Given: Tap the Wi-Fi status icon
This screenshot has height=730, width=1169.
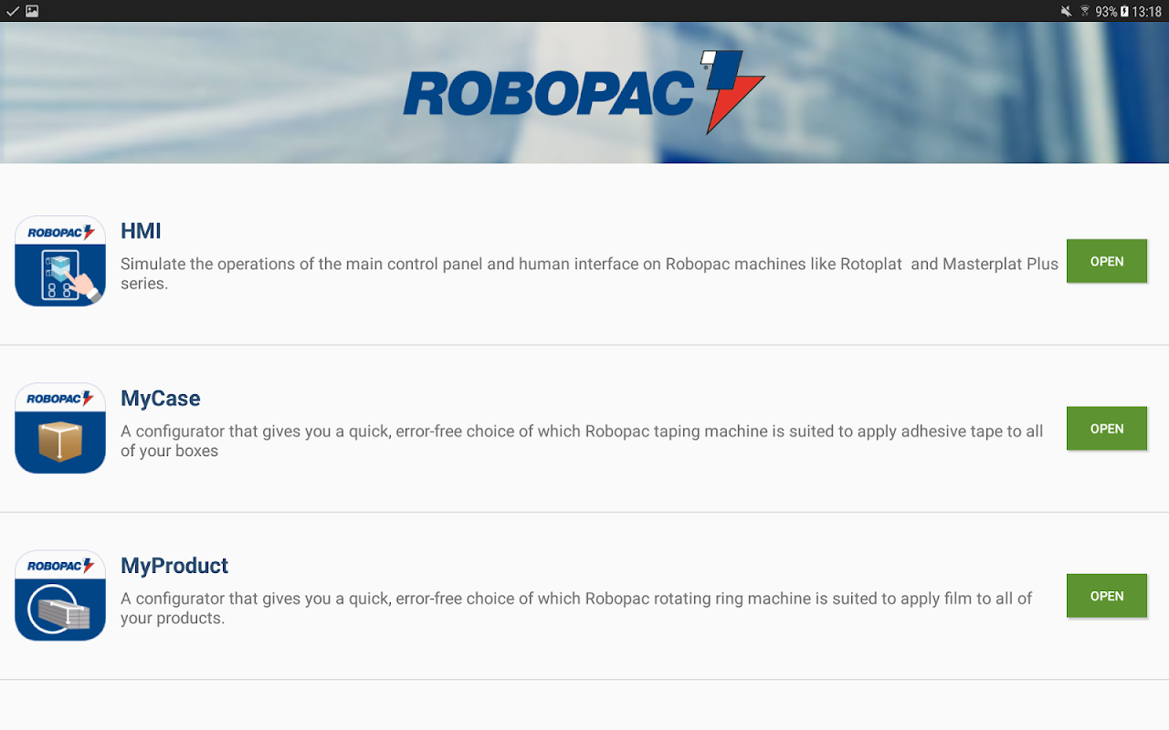Looking at the screenshot, I should point(1085,11).
